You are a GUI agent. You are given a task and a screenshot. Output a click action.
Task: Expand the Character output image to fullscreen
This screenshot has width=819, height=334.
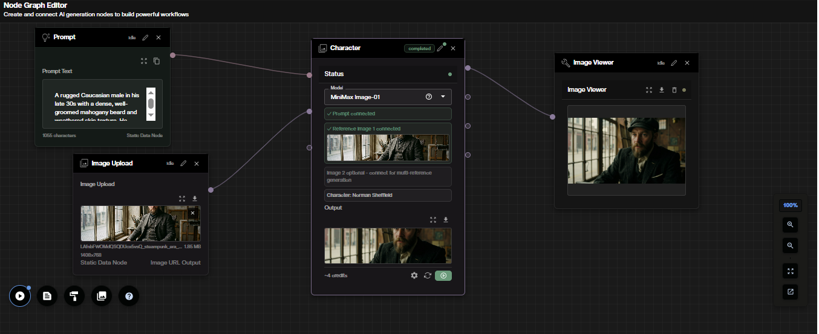pos(432,220)
